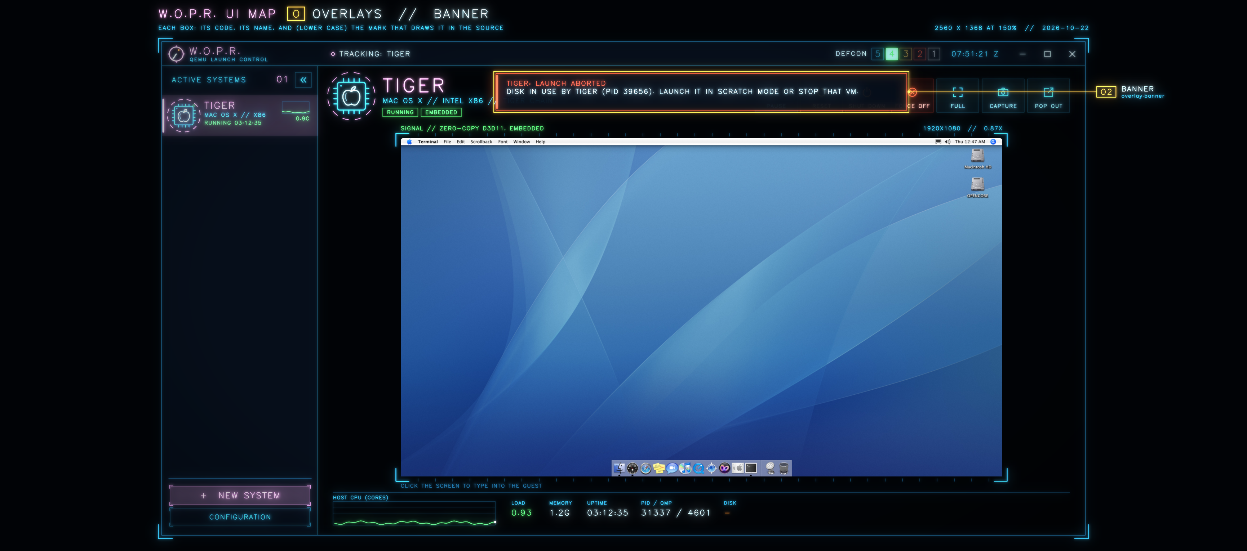Open System Preferences in the guest dock
The image size is (1247, 551).
tap(738, 468)
